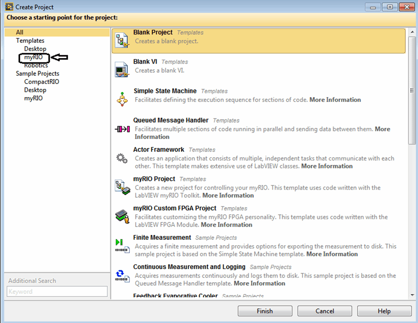Select the Sample Projects category

(x=38, y=73)
